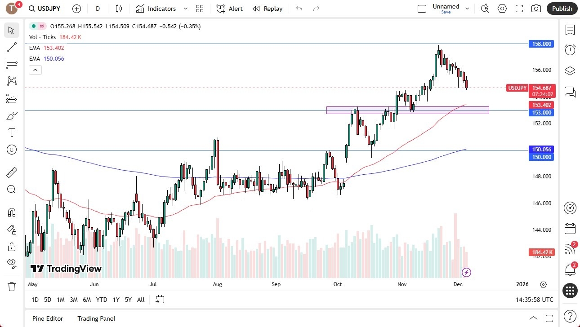Viewport: 580px width, 327px height.
Task: Click the Publish button
Action: pyautogui.click(x=562, y=8)
